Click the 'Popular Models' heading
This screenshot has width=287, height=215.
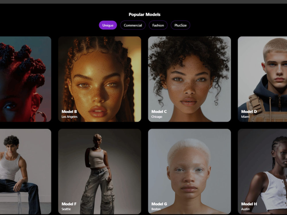click(145, 14)
